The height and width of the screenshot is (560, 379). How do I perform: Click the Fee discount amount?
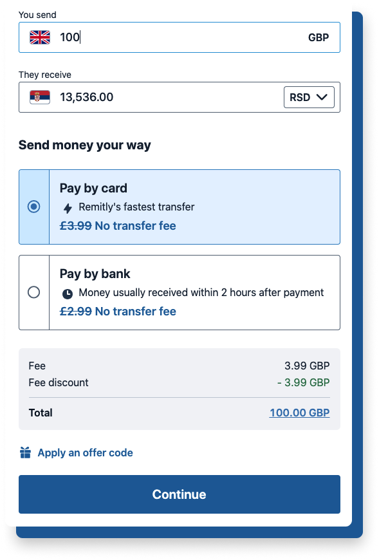pos(303,382)
